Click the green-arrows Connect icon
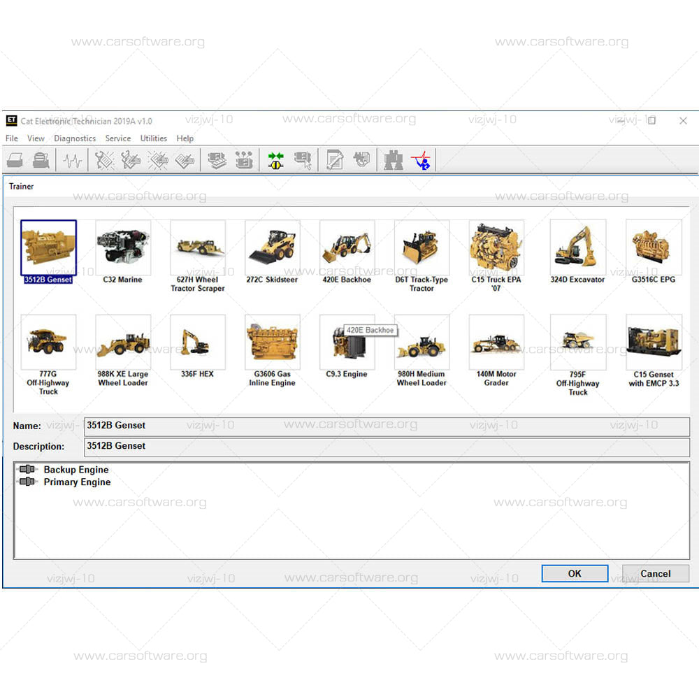This screenshot has width=699, height=699. tap(276, 160)
